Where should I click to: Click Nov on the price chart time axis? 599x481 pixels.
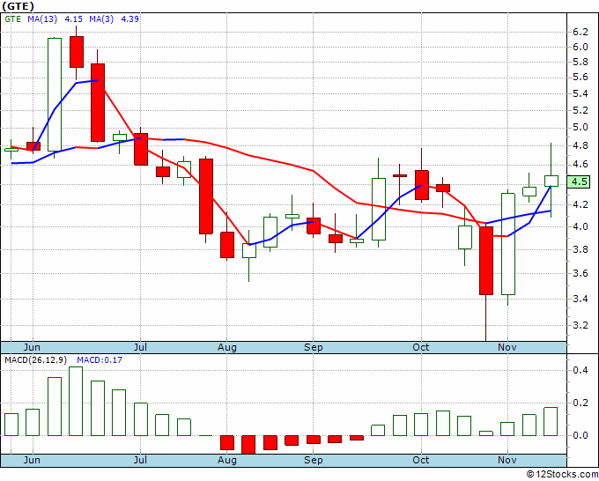[507, 347]
